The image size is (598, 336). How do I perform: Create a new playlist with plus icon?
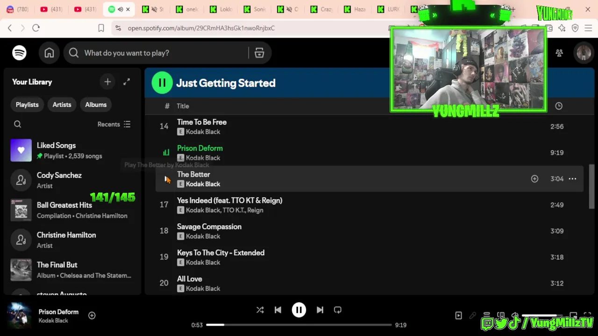(x=107, y=82)
